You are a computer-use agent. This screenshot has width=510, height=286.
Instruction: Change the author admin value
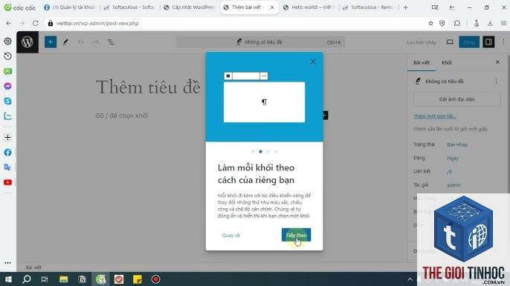(x=453, y=185)
